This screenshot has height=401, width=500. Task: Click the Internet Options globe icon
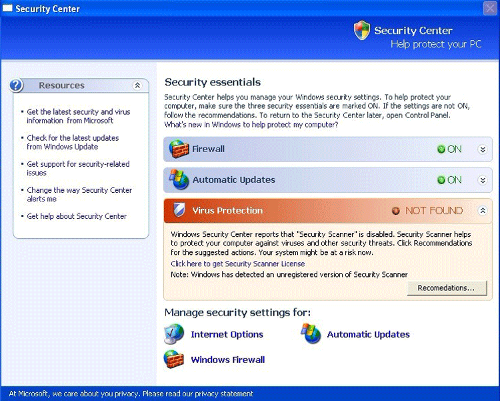pos(175,334)
